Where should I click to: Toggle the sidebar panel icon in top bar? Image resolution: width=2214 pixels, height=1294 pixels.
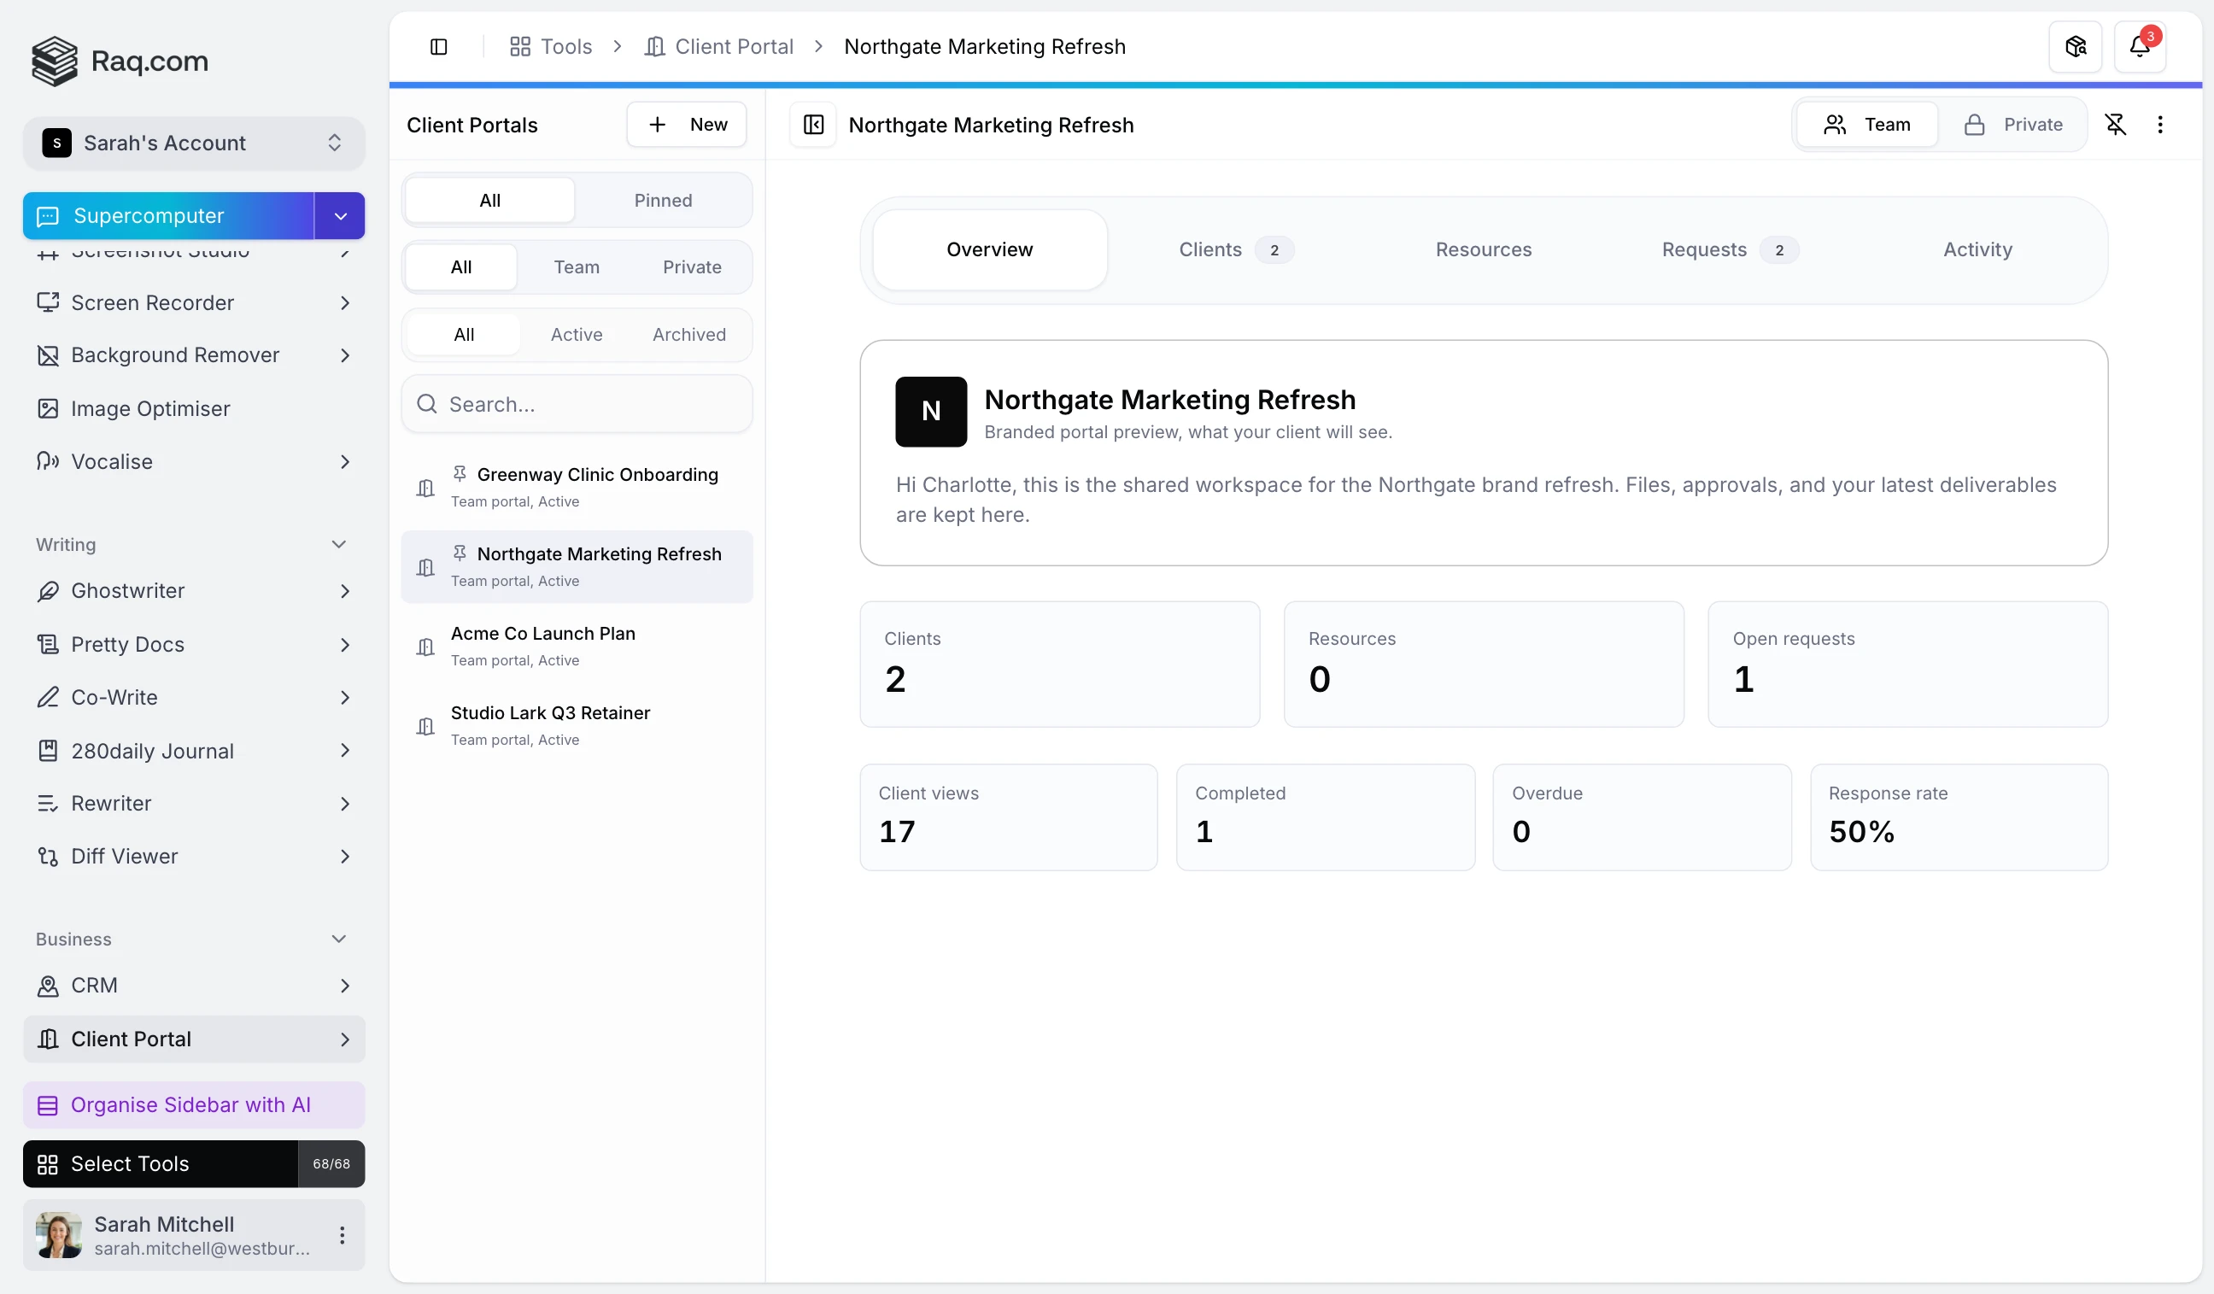coord(438,47)
